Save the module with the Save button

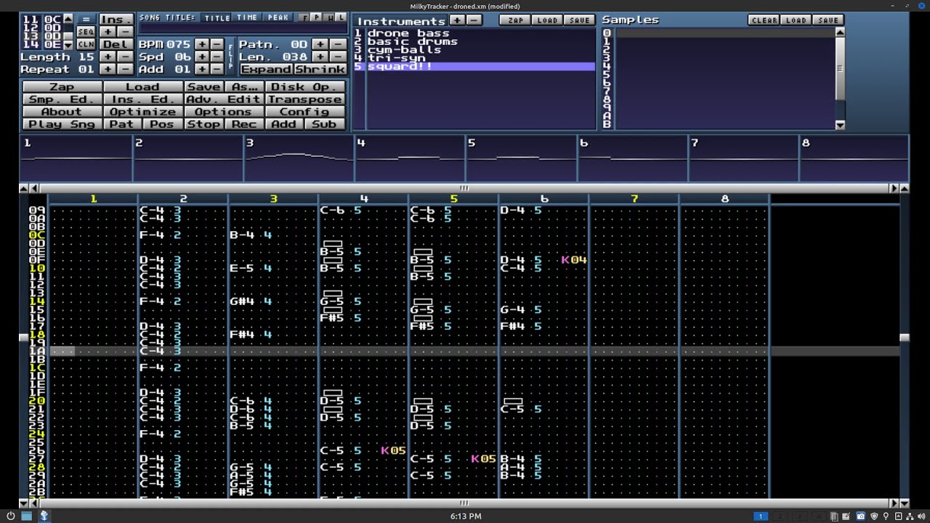click(203, 87)
